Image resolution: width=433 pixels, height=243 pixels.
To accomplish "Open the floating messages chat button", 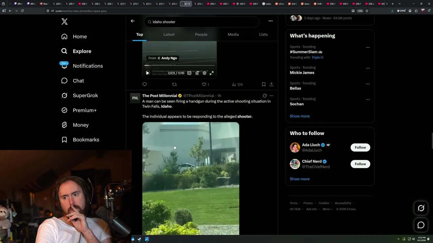I will (x=421, y=225).
